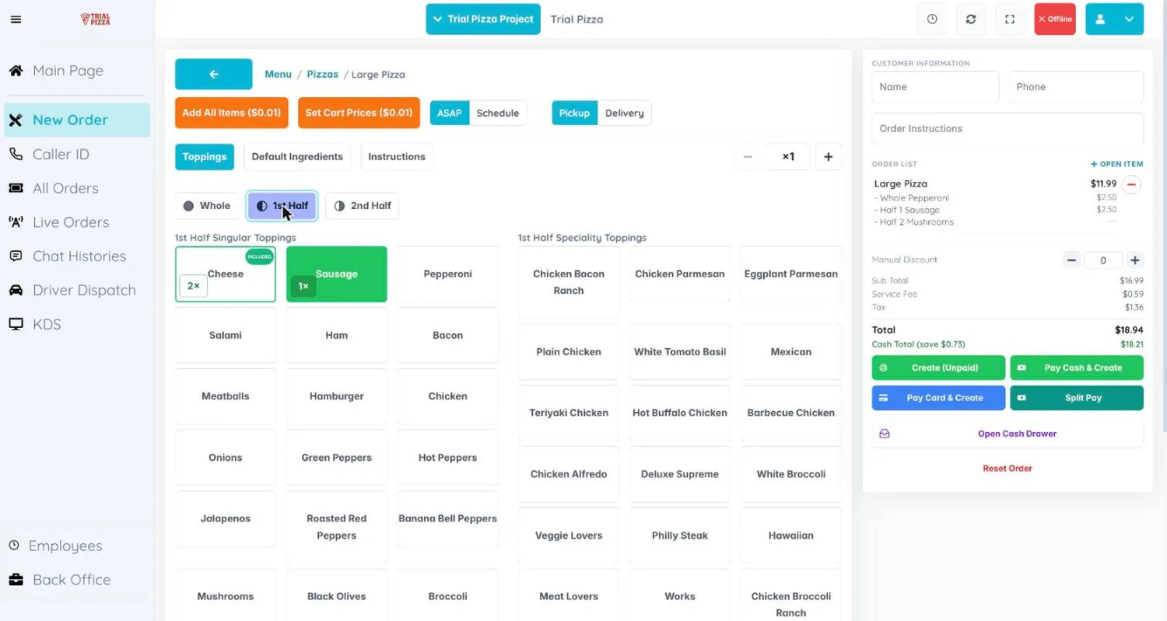Image resolution: width=1167 pixels, height=621 pixels.
Task: Add Mushrooms topping
Action: point(226,596)
